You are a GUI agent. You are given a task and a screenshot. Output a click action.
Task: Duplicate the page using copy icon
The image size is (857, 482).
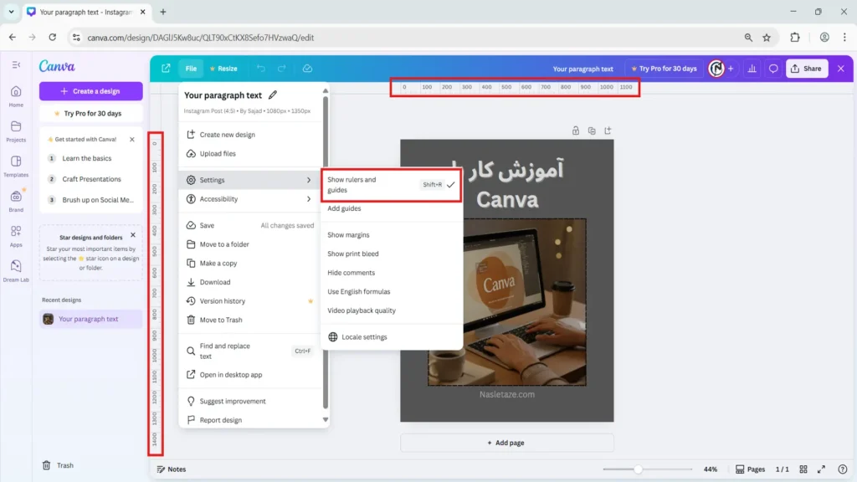click(592, 131)
